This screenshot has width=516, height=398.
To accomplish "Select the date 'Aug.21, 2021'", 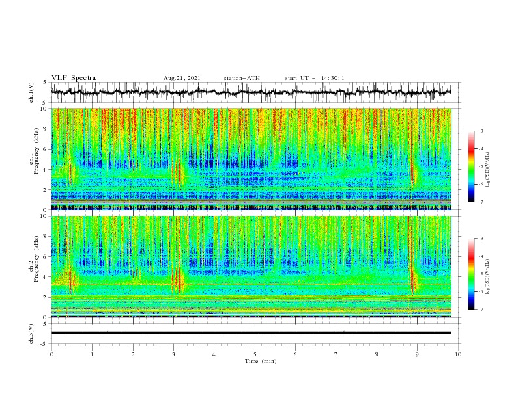I will 182,78.
